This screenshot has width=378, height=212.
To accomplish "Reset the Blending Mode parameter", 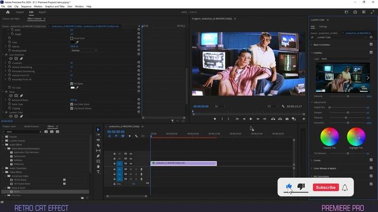I will [139, 51].
